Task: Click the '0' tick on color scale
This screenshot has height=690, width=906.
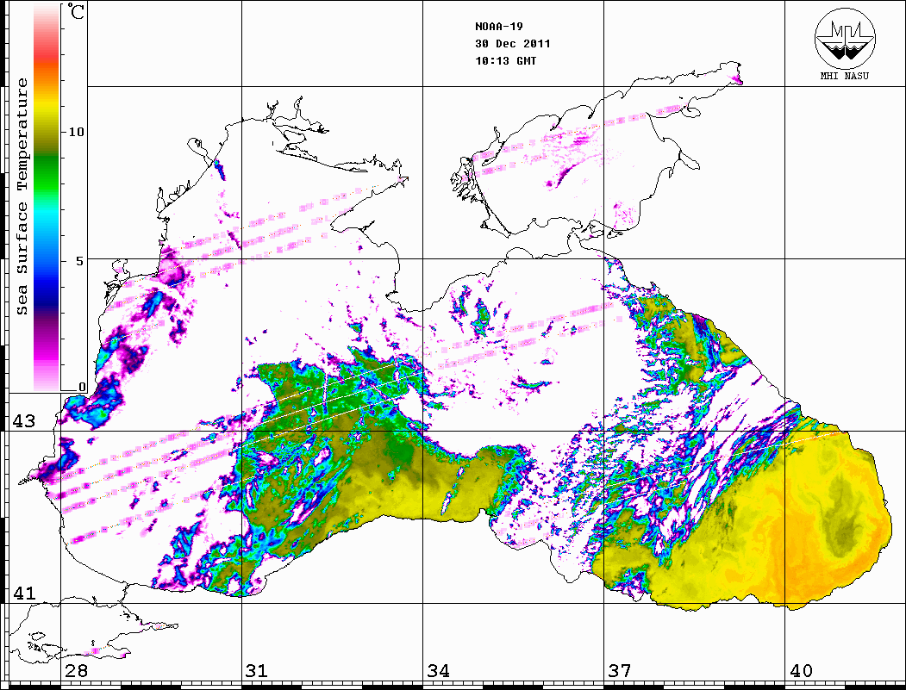Action: pos(82,387)
